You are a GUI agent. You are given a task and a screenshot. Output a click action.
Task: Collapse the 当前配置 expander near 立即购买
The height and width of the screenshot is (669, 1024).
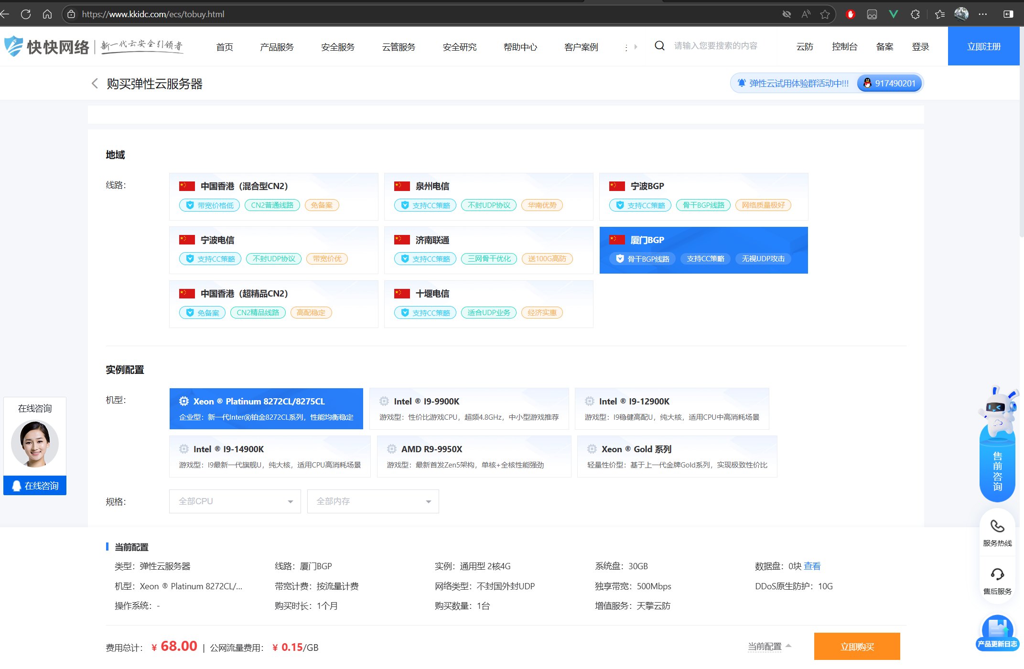tap(769, 647)
